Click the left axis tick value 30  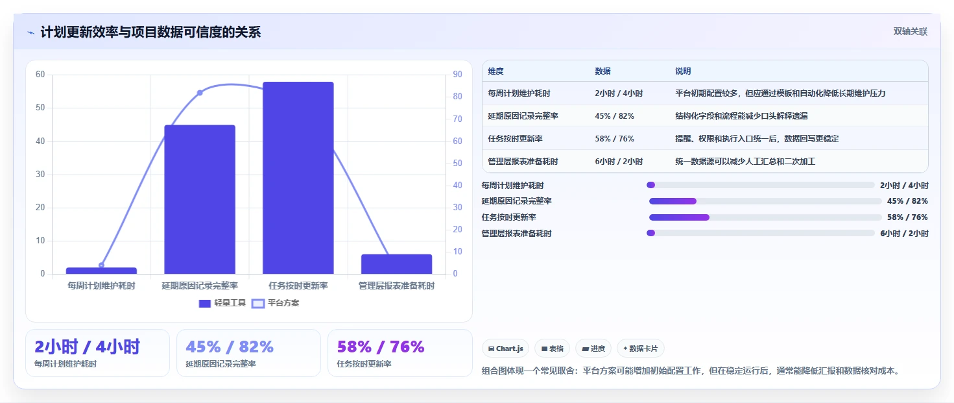coord(41,175)
